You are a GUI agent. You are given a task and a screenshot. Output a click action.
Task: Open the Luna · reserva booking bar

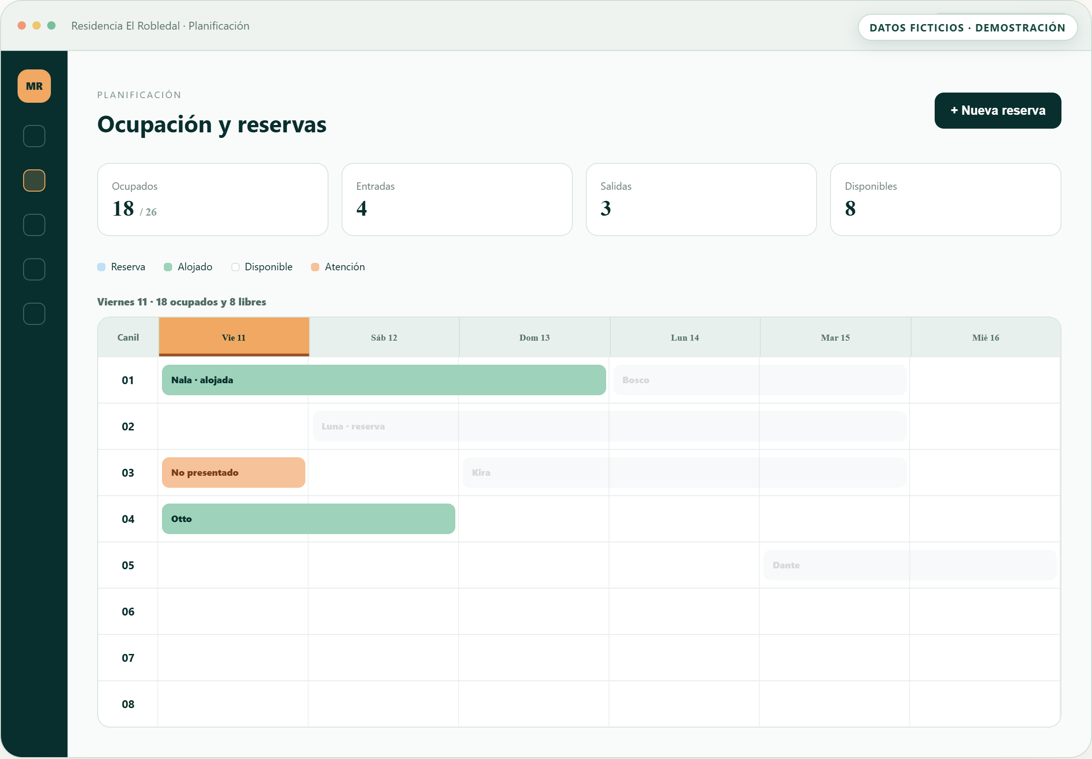(x=610, y=426)
